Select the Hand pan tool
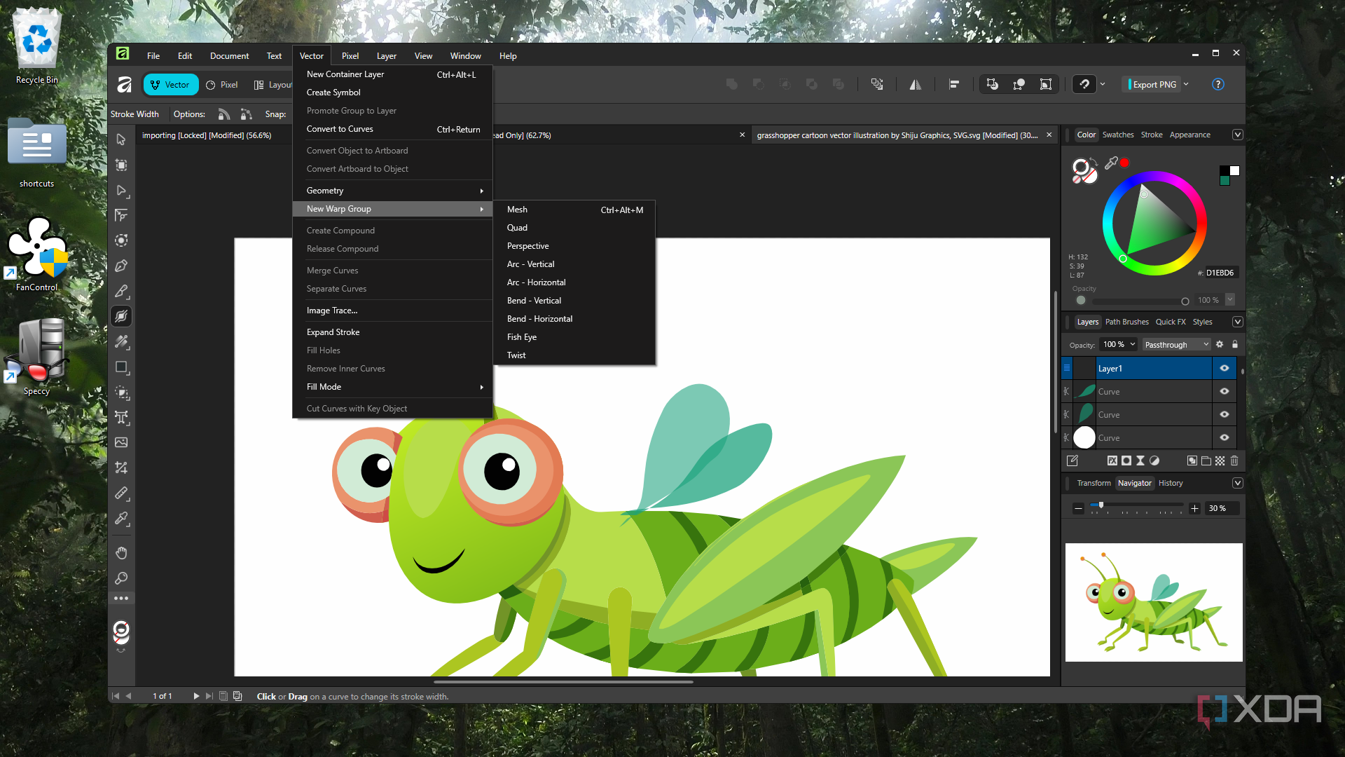 [121, 553]
